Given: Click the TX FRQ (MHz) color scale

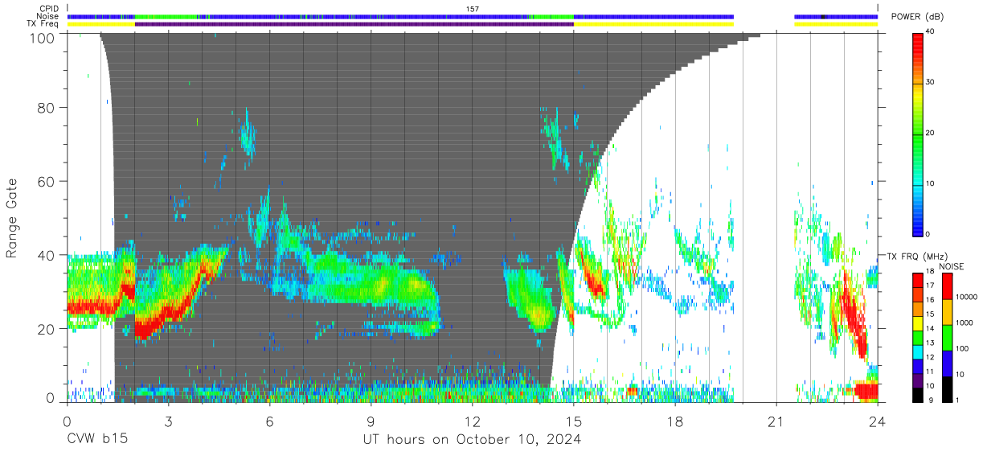Looking at the screenshot, I should pyautogui.click(x=918, y=337).
